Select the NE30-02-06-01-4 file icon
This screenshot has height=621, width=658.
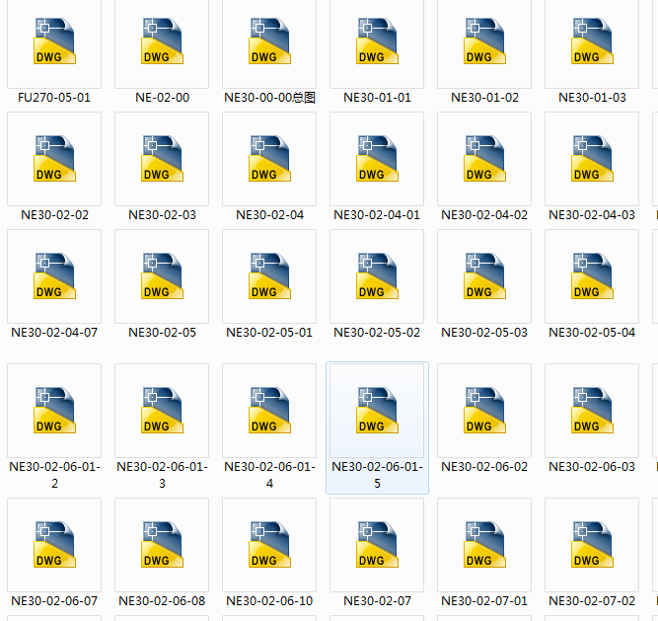click(x=269, y=411)
